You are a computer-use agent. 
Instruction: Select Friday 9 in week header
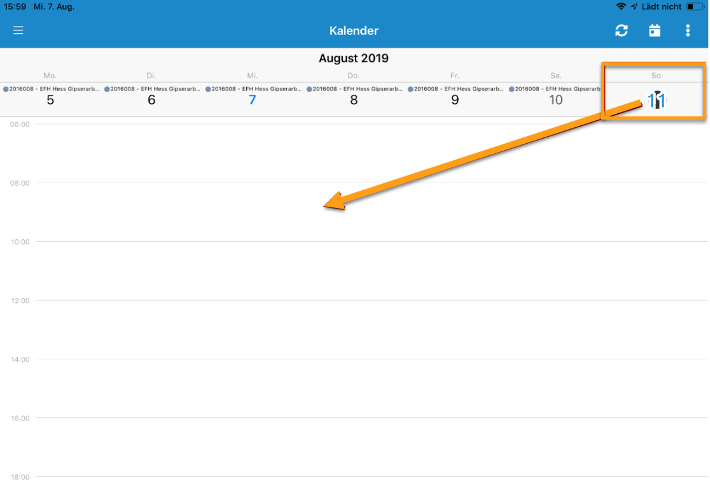tap(455, 100)
